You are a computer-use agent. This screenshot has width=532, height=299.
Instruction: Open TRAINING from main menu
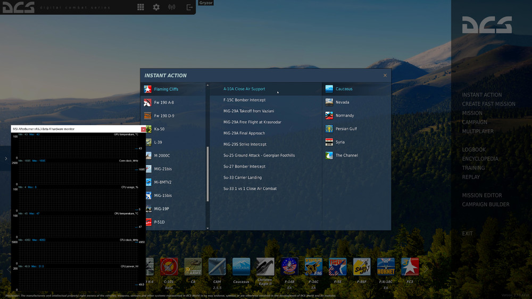click(x=473, y=168)
